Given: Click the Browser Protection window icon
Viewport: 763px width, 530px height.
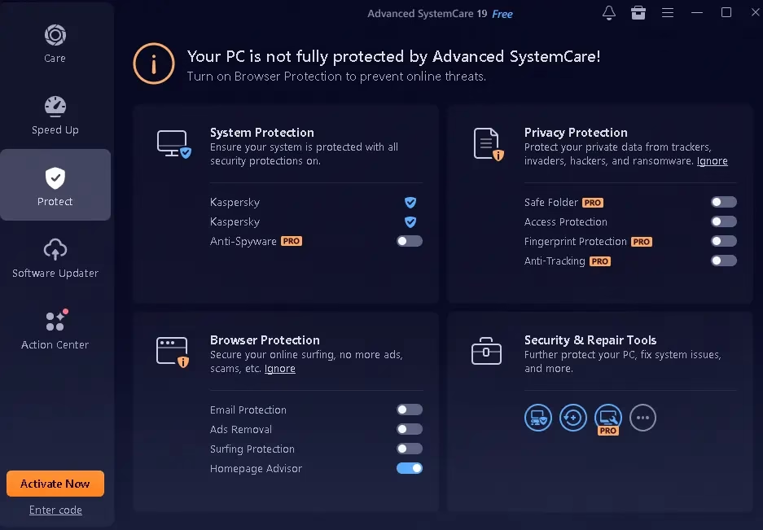Looking at the screenshot, I should tap(173, 352).
